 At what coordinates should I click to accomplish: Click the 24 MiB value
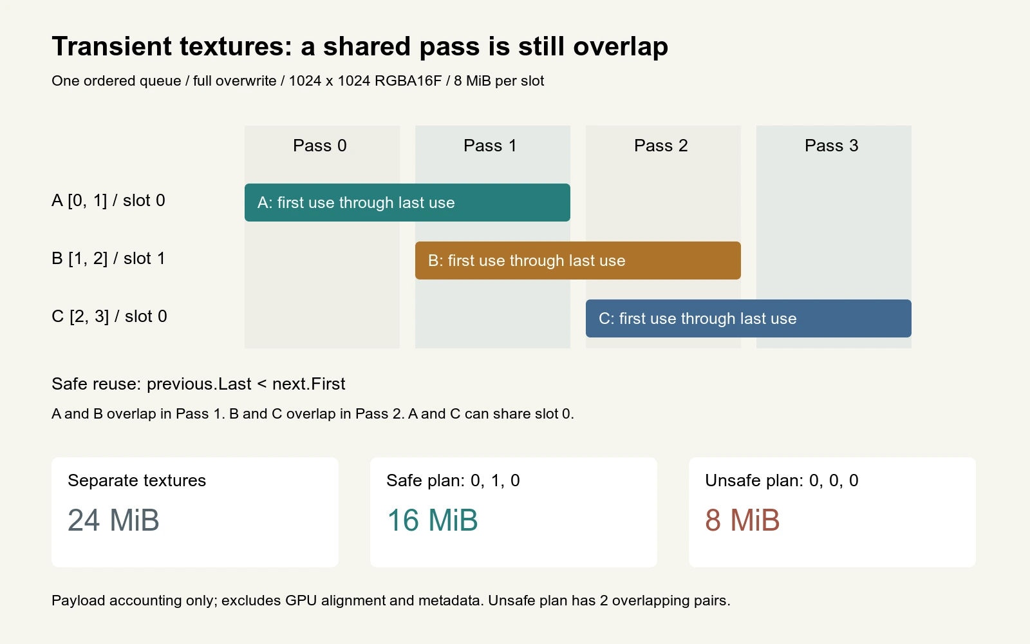[113, 520]
